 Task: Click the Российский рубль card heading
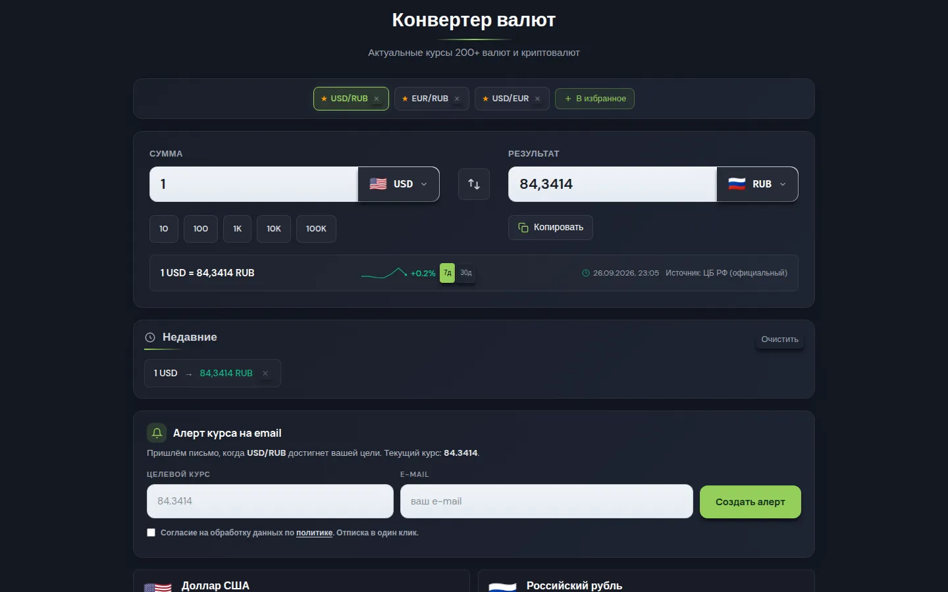click(x=574, y=585)
